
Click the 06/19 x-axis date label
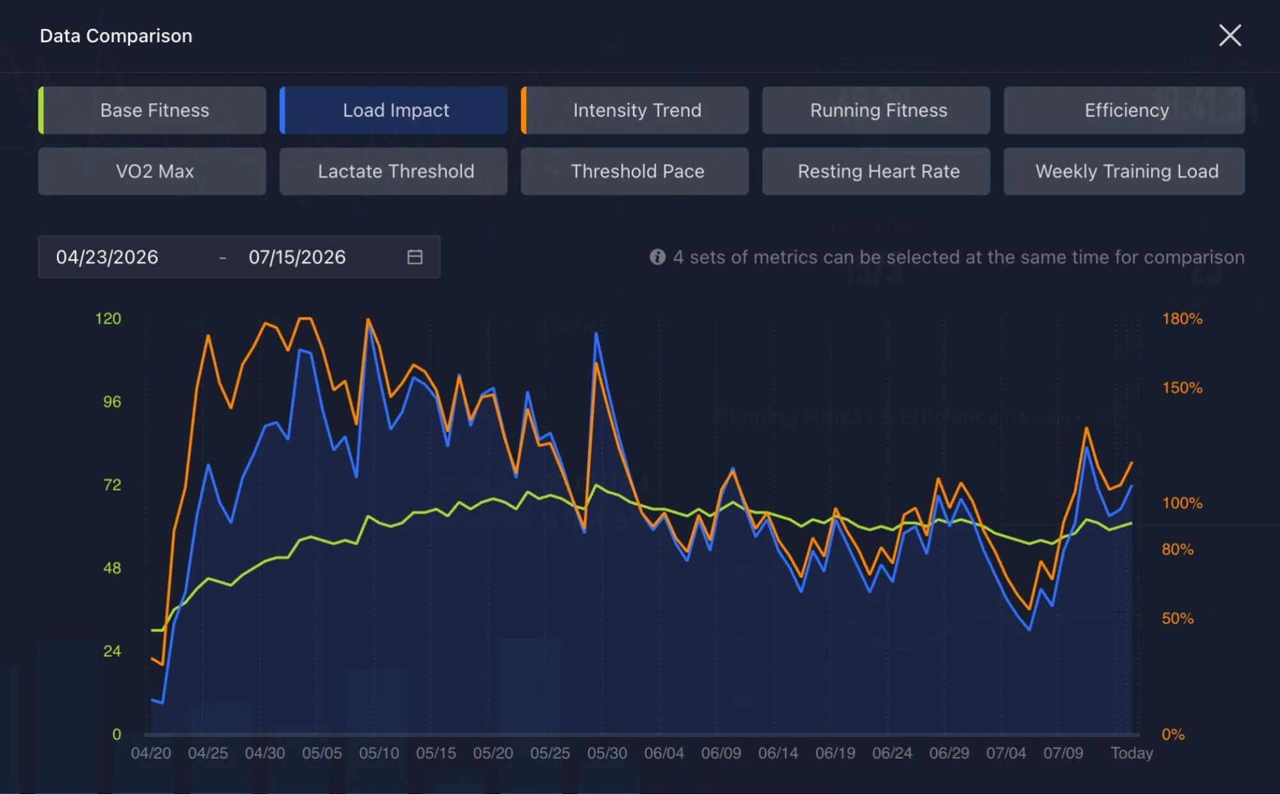[x=835, y=753]
